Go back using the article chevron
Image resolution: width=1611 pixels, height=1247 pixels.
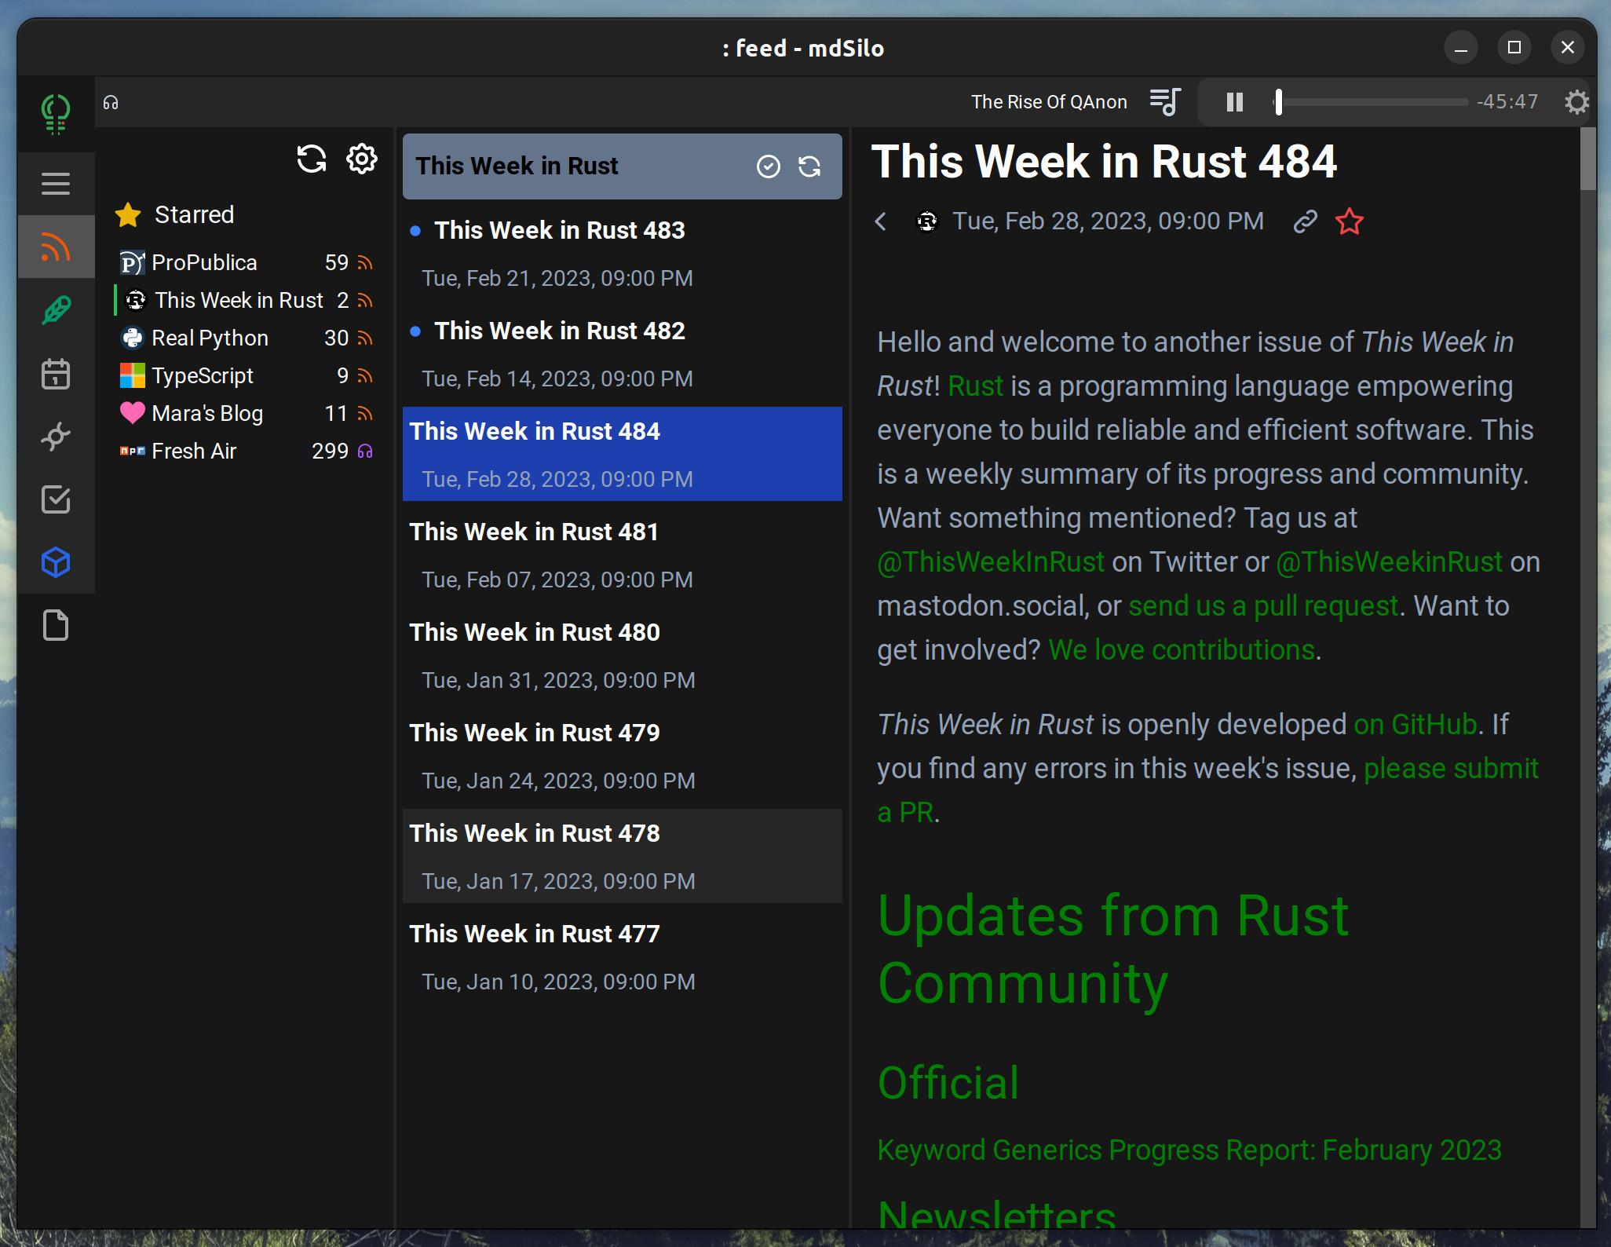tap(881, 221)
